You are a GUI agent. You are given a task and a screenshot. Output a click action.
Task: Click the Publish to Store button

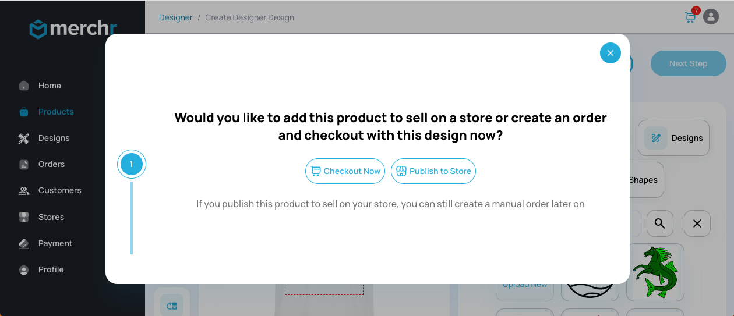(433, 171)
